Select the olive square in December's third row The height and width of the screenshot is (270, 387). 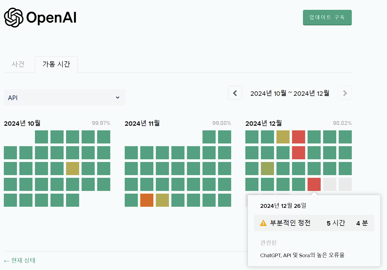[267, 169]
